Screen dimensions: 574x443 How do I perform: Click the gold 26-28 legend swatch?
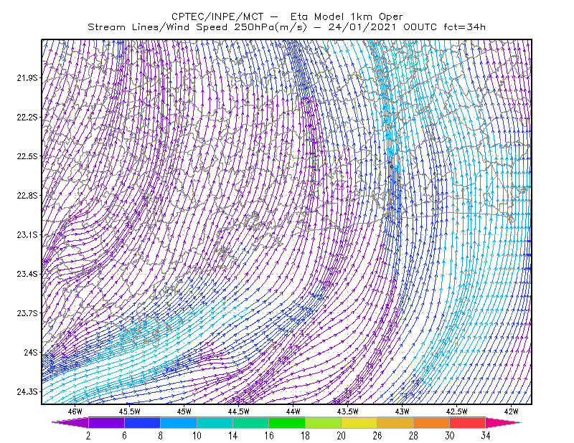[x=395, y=422]
